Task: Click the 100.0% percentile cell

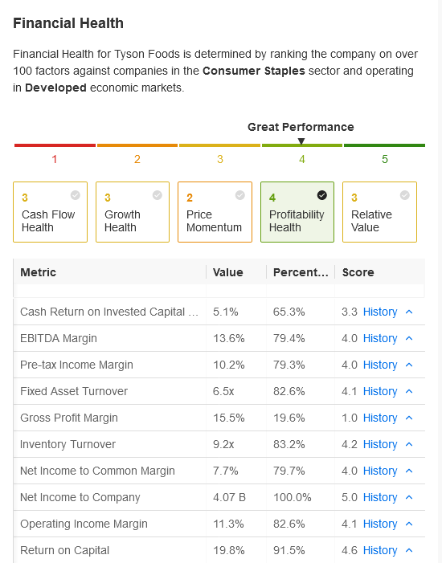Action: (293, 497)
